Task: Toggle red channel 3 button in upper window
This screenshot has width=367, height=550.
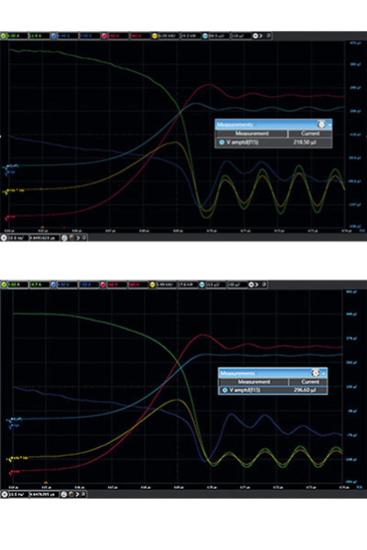Action: point(104,36)
